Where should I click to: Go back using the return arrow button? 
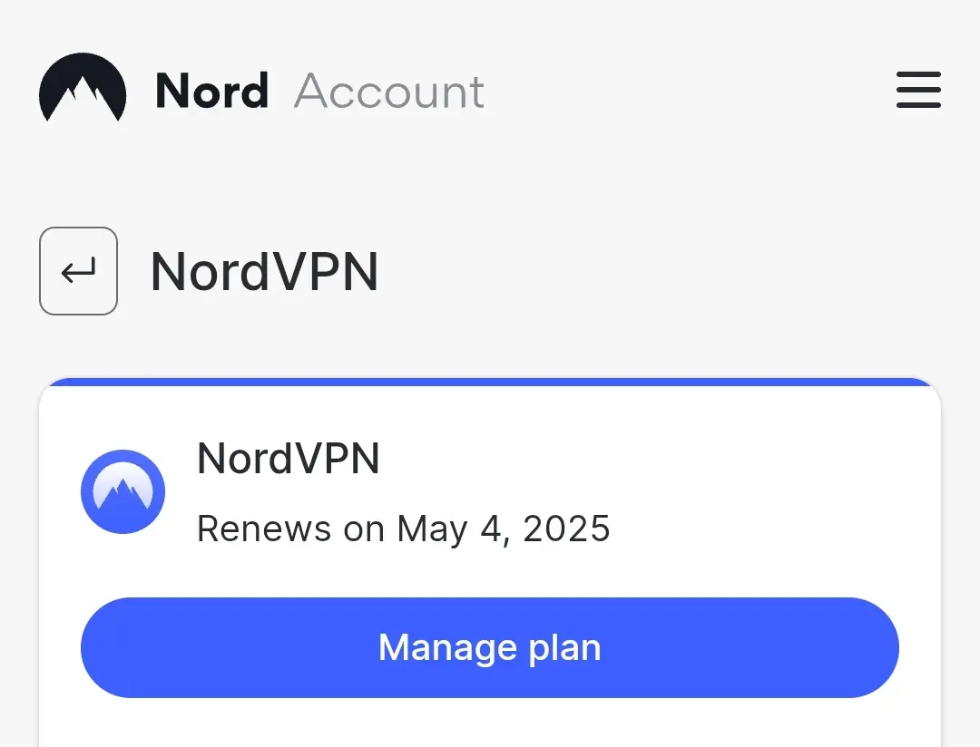click(x=78, y=271)
